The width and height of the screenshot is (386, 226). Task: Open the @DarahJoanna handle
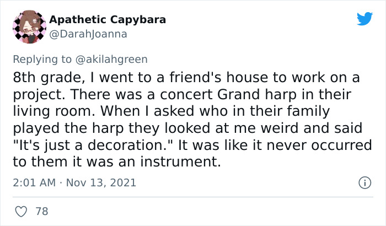pos(88,34)
